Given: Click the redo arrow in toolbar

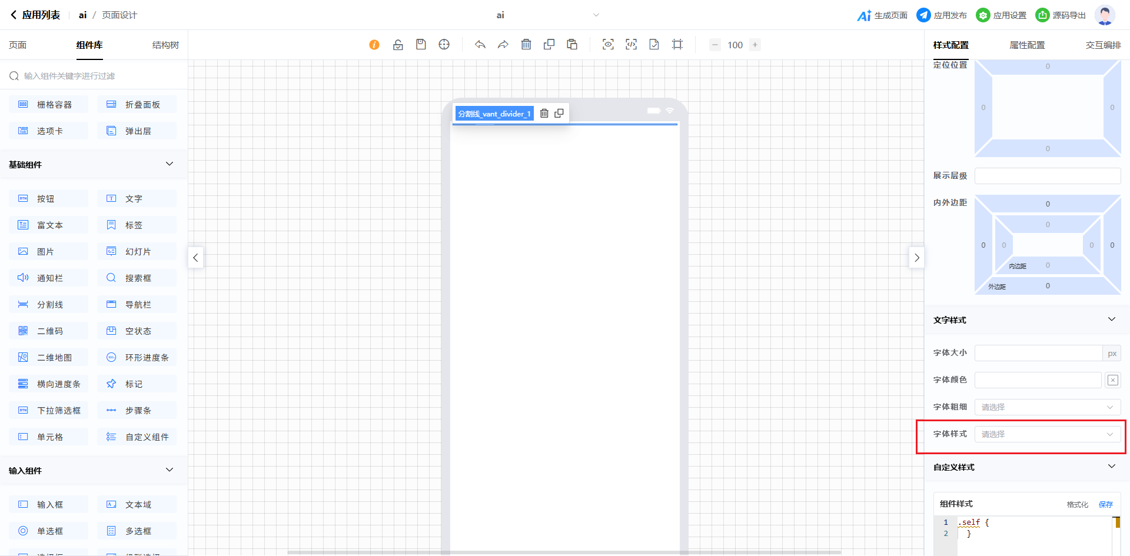Looking at the screenshot, I should (503, 45).
